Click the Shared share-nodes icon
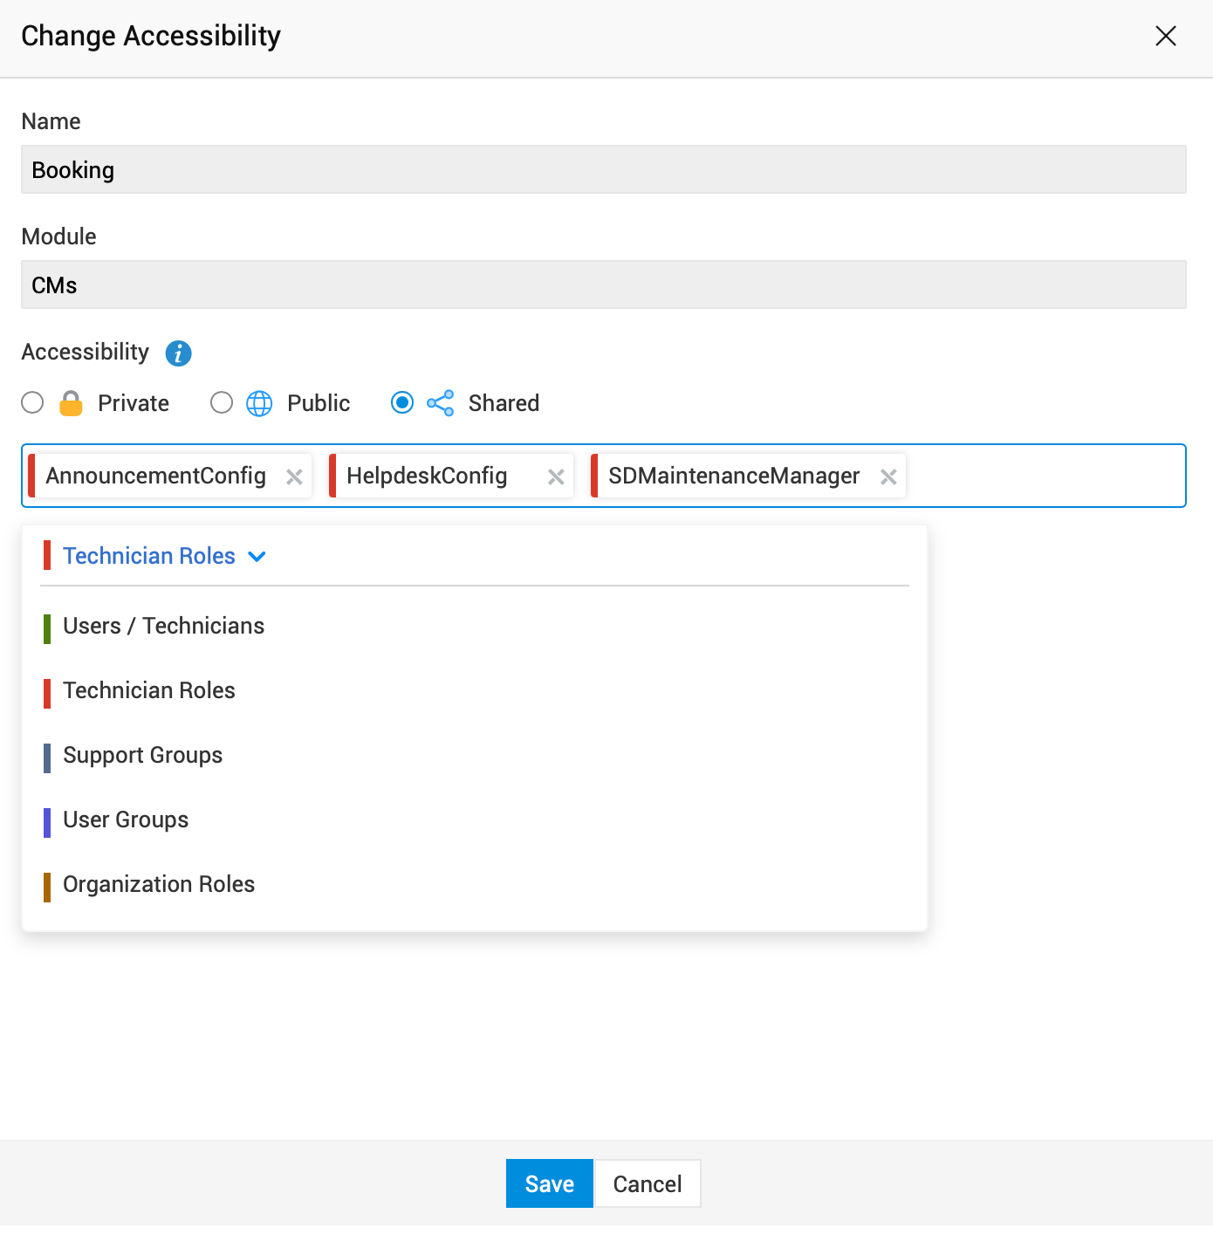 441,403
